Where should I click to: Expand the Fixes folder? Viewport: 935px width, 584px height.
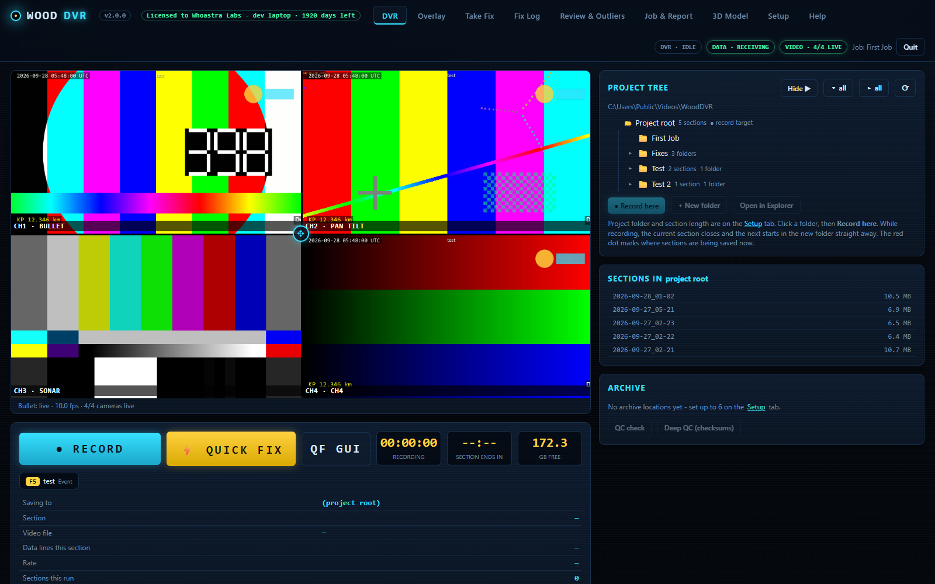(630, 154)
